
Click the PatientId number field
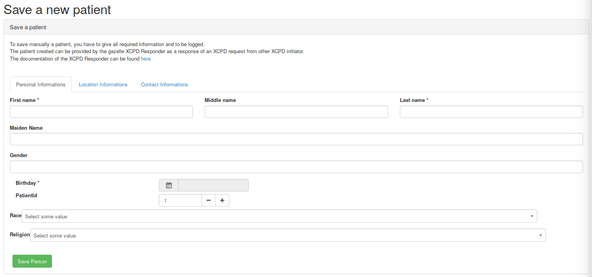(180, 200)
